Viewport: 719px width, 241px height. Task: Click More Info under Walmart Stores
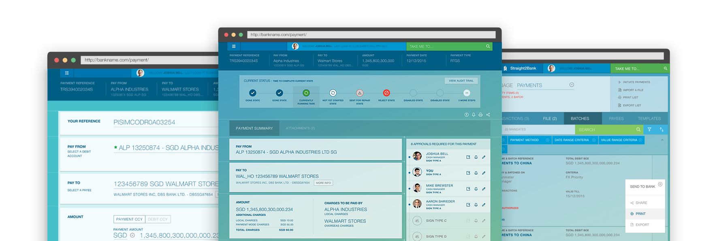click(x=323, y=183)
